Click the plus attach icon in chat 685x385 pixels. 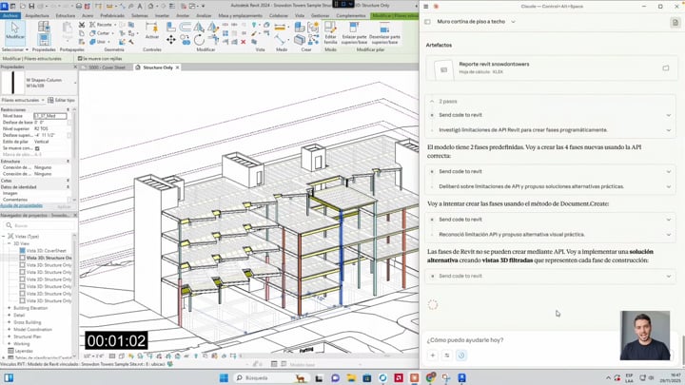433,356
